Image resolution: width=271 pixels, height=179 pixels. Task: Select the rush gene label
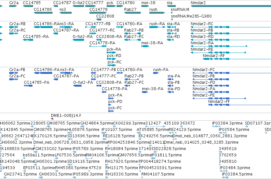153,9
